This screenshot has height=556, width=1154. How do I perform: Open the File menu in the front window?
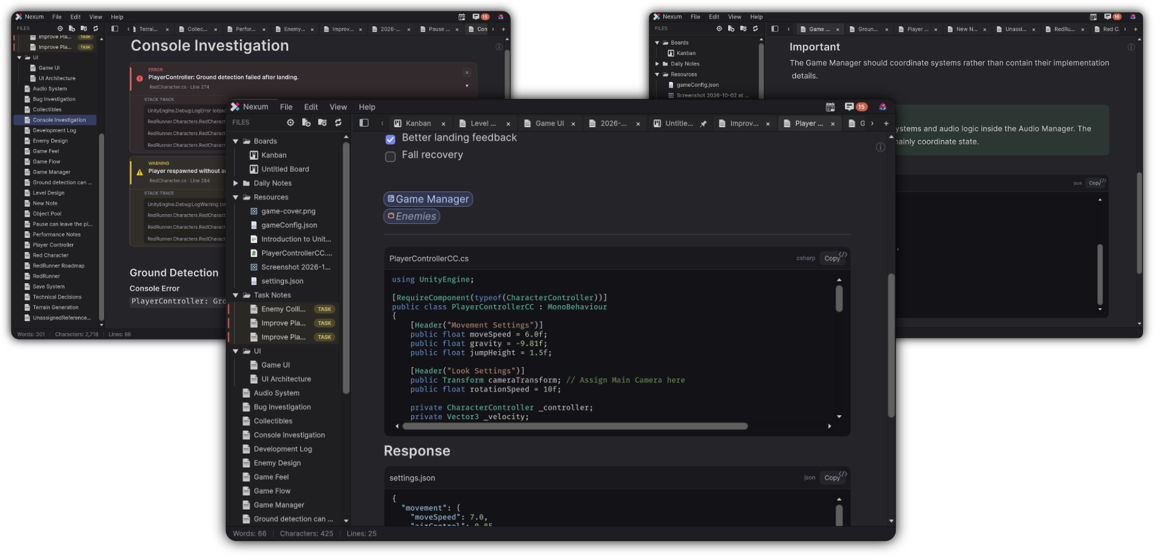[286, 107]
